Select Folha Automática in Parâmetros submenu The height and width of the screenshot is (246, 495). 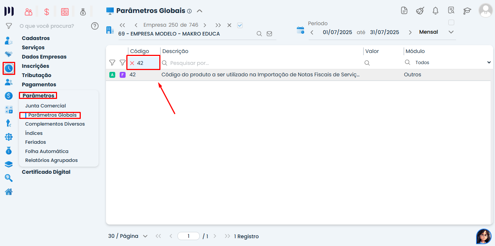pyautogui.click(x=47, y=152)
